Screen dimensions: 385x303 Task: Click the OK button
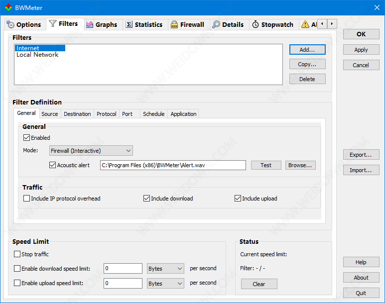pos(361,34)
